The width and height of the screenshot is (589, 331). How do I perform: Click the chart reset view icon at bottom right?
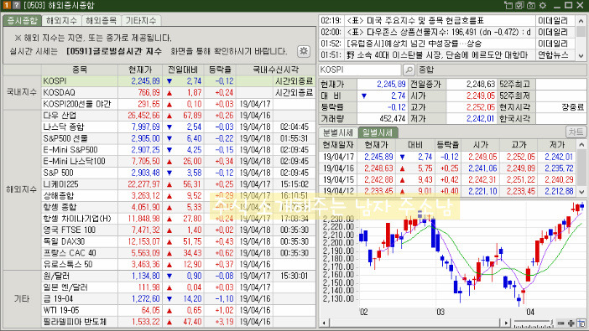pos(581,323)
